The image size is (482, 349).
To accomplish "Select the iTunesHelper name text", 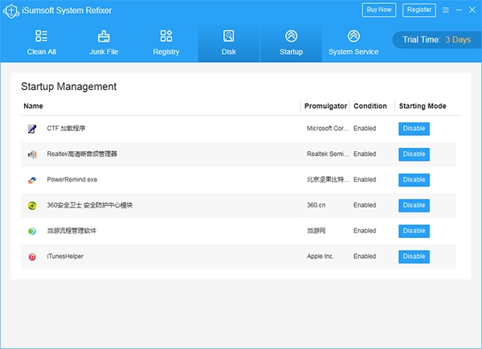I will [65, 256].
